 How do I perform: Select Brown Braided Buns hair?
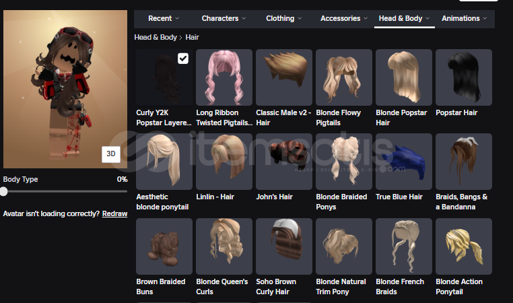coord(164,246)
